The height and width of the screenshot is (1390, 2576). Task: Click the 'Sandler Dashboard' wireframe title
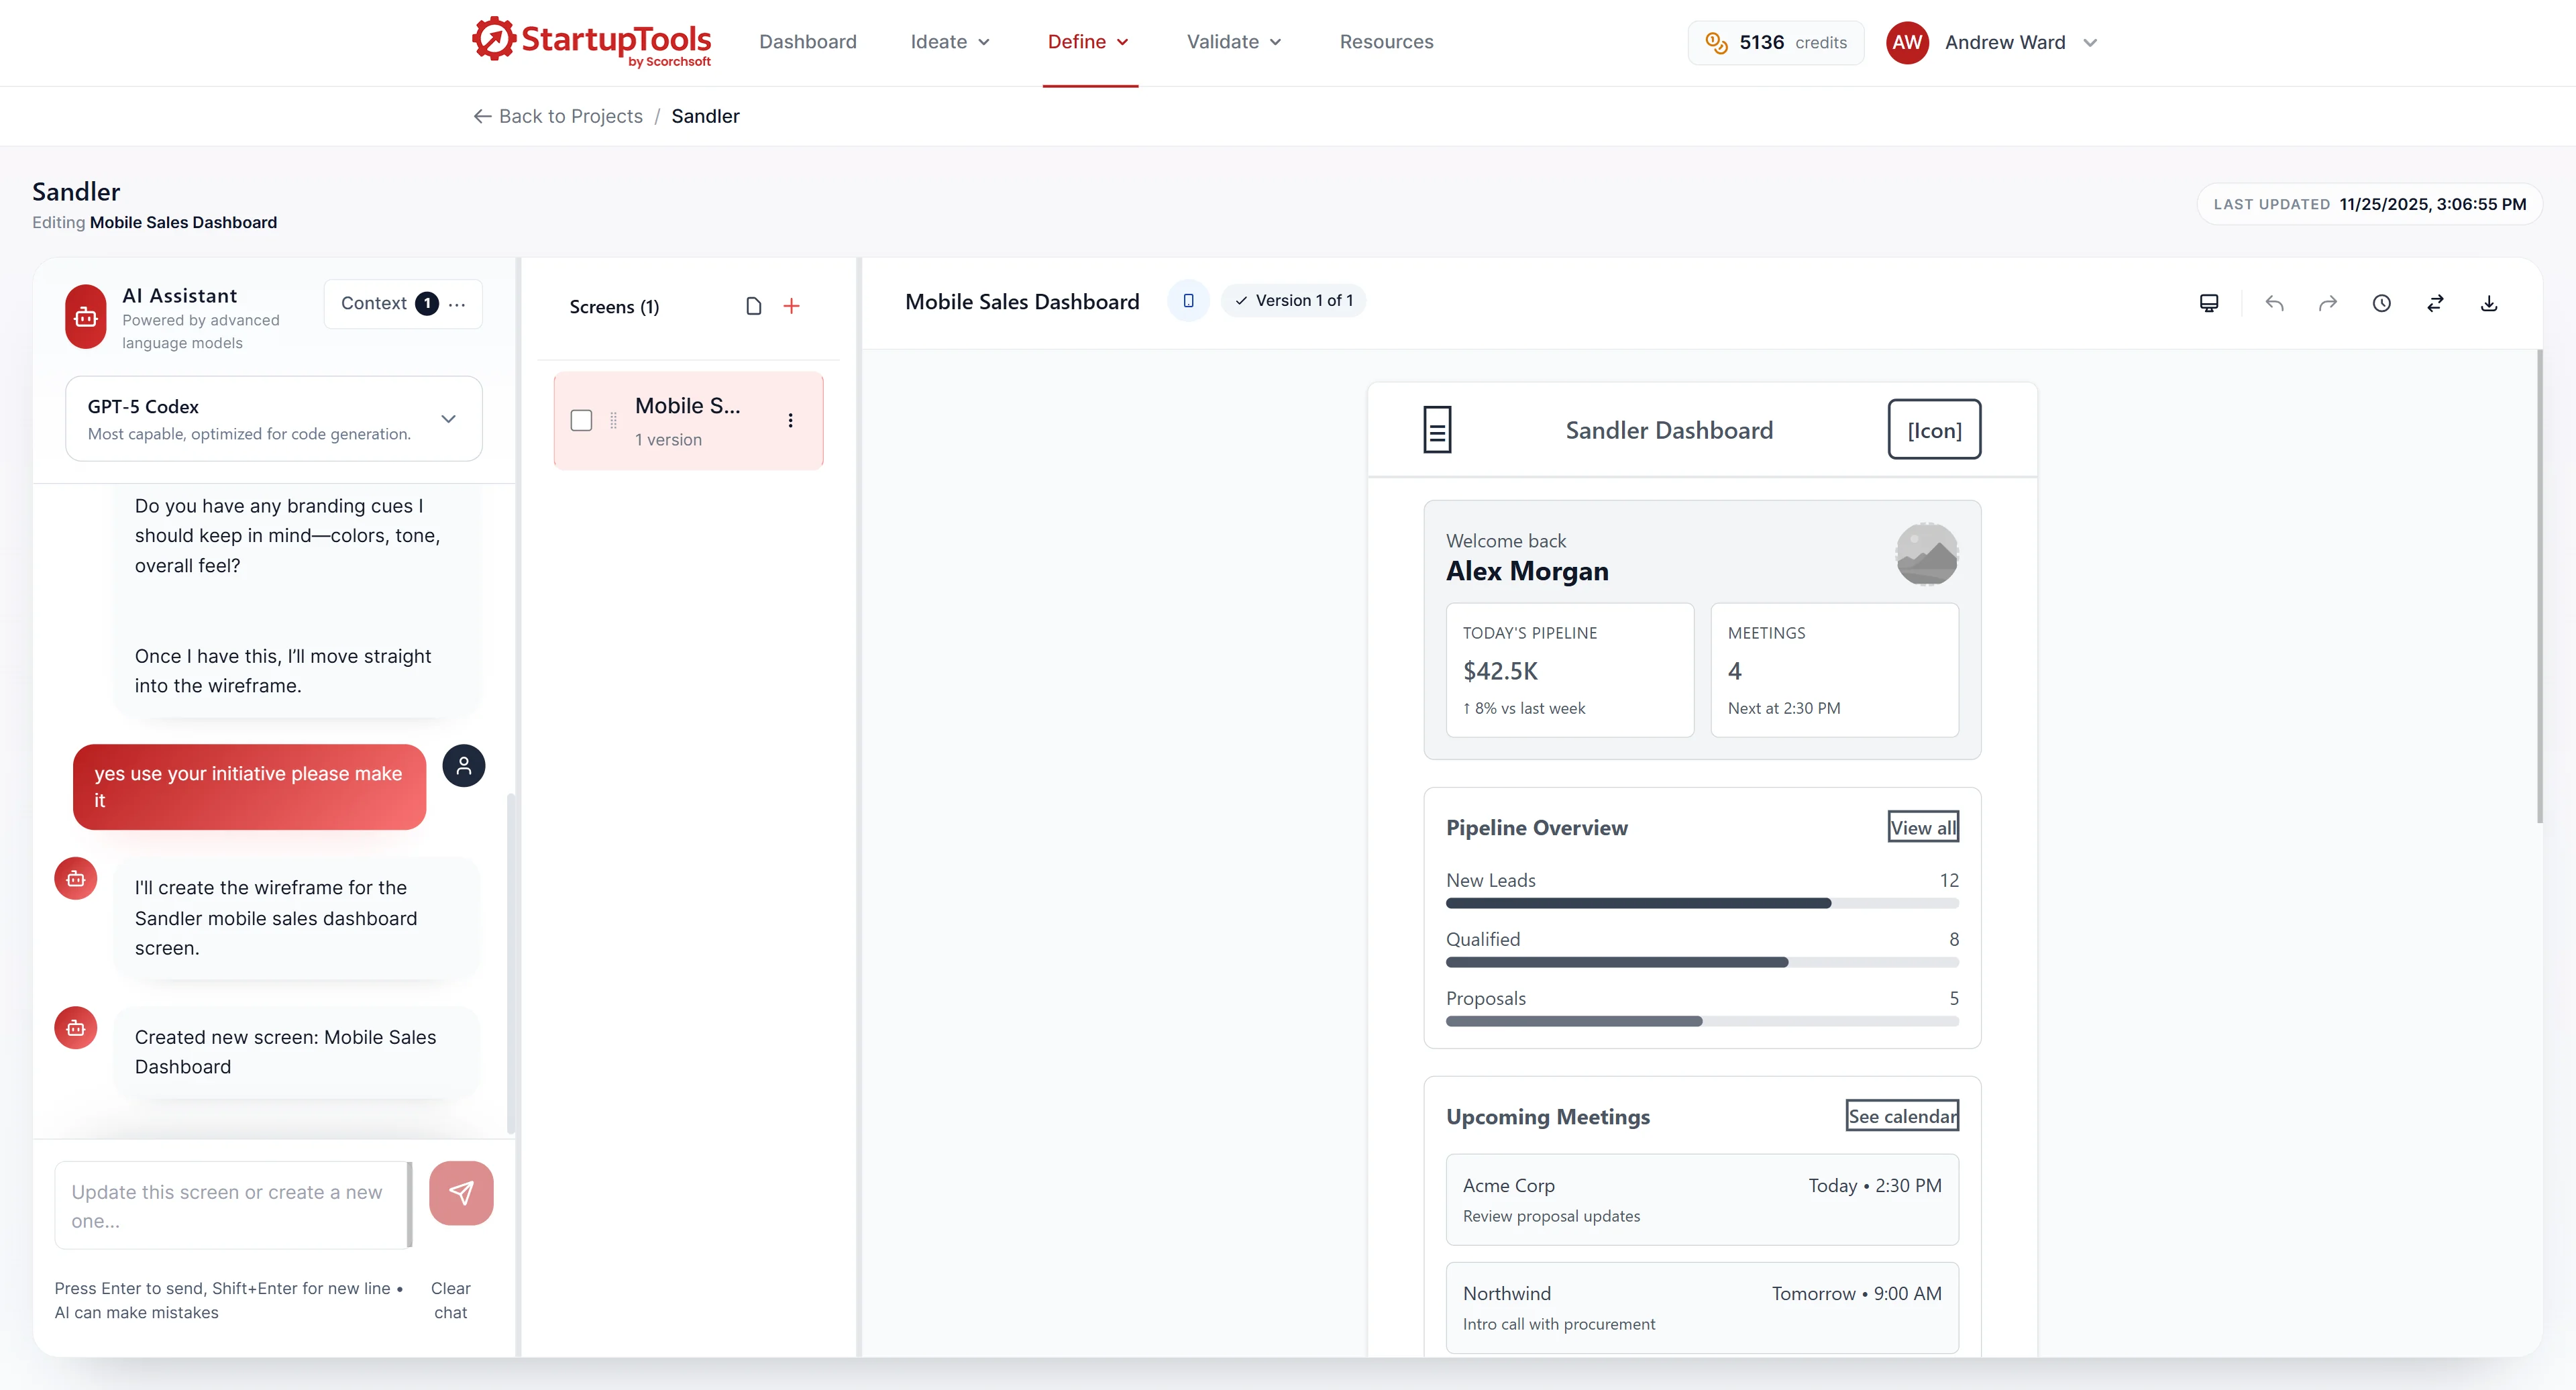(x=1669, y=430)
